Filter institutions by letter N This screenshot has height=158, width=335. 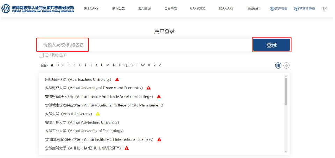click(x=114, y=65)
